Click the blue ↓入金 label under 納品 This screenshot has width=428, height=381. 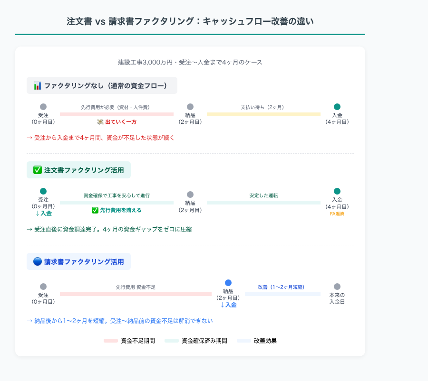coord(228,305)
